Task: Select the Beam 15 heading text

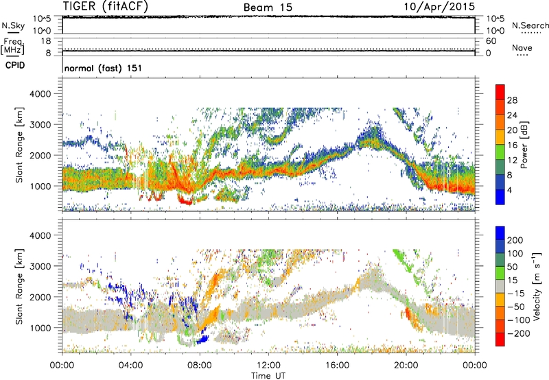Action: click(268, 8)
